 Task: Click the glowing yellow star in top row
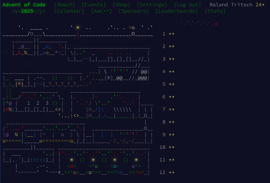click(x=78, y=27)
